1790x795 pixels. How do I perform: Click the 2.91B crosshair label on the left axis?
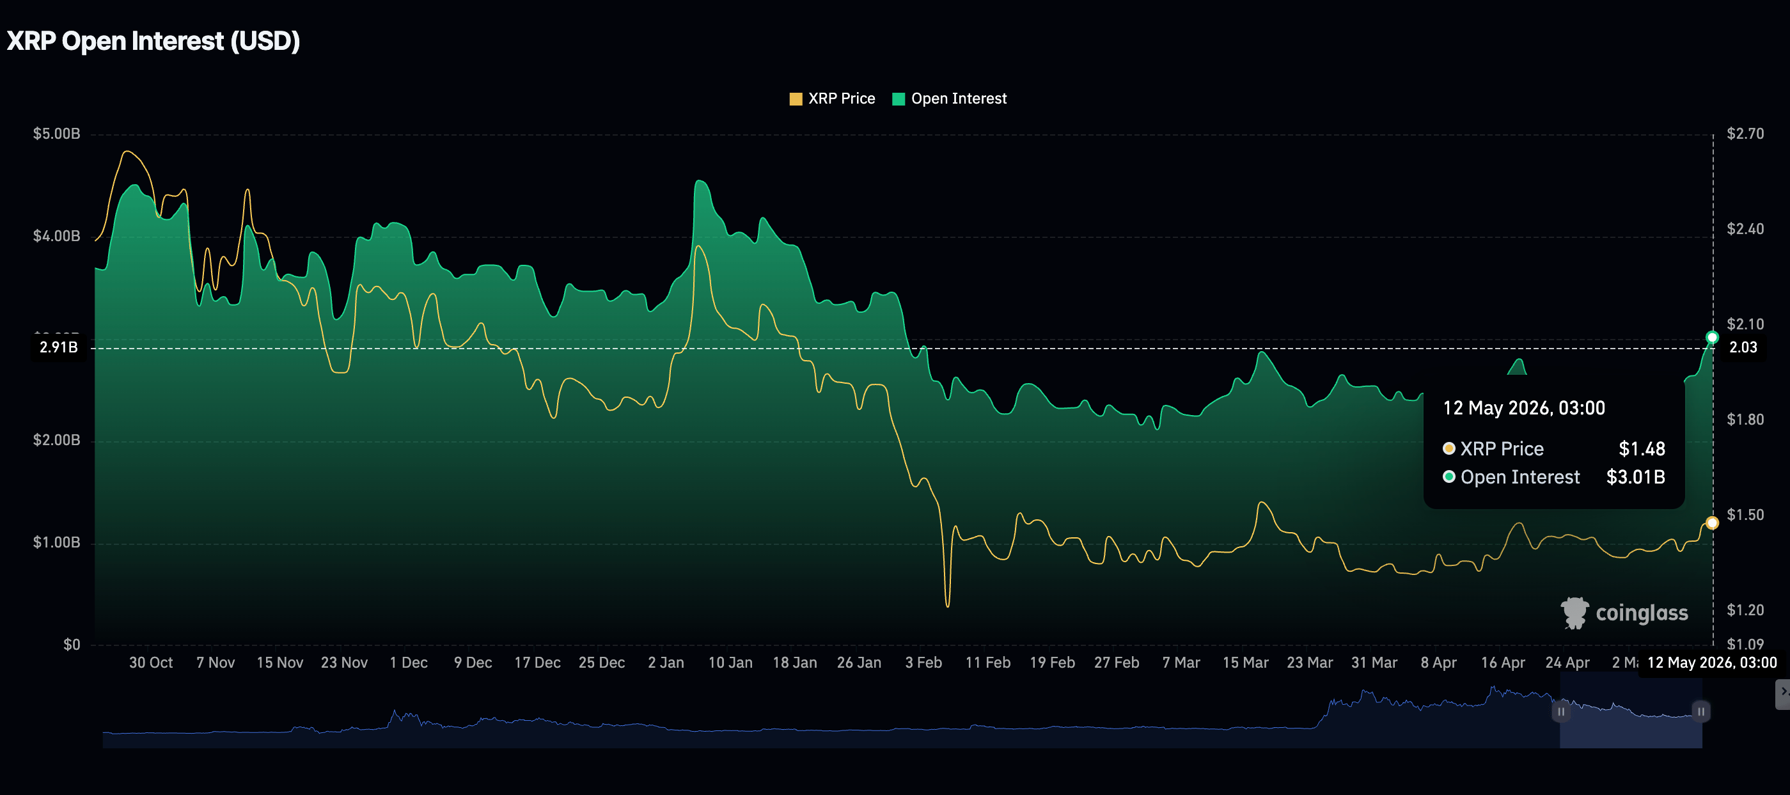[x=58, y=347]
